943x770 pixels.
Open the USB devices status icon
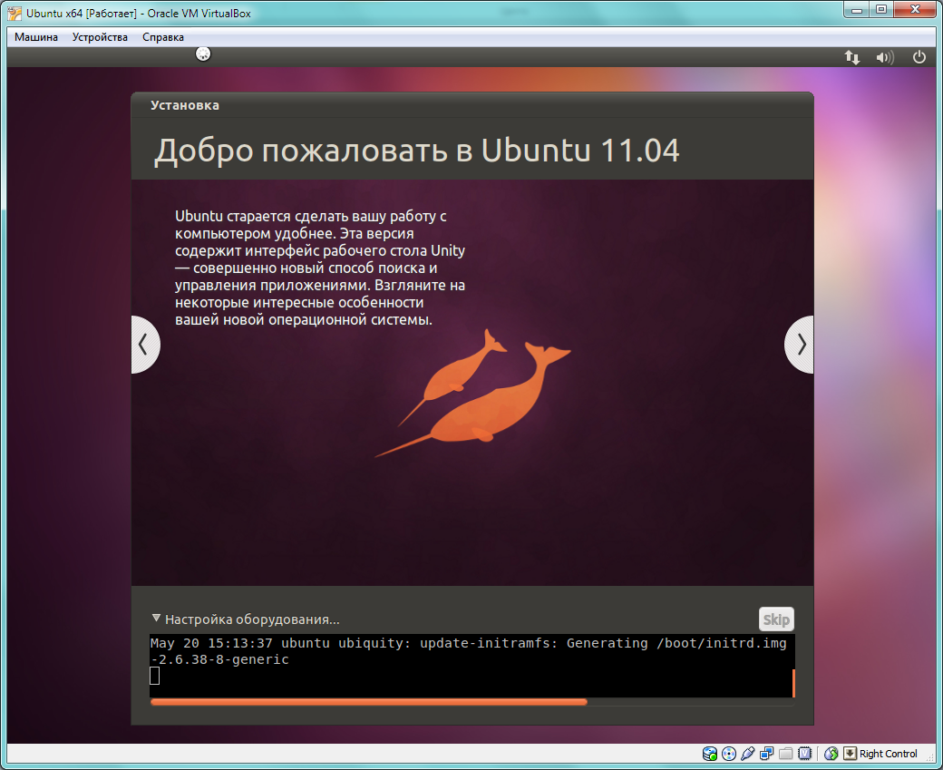point(747,754)
